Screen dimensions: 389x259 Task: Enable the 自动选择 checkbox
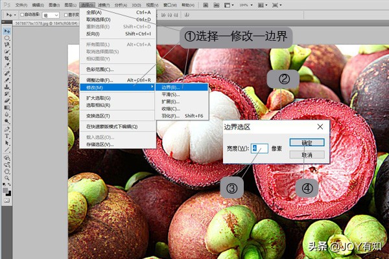click(x=22, y=15)
